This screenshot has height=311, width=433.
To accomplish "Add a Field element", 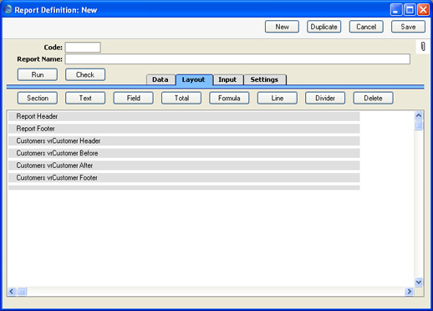I will click(133, 98).
